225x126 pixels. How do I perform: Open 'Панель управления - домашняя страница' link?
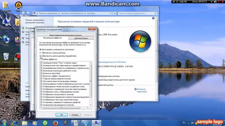point(35,21)
